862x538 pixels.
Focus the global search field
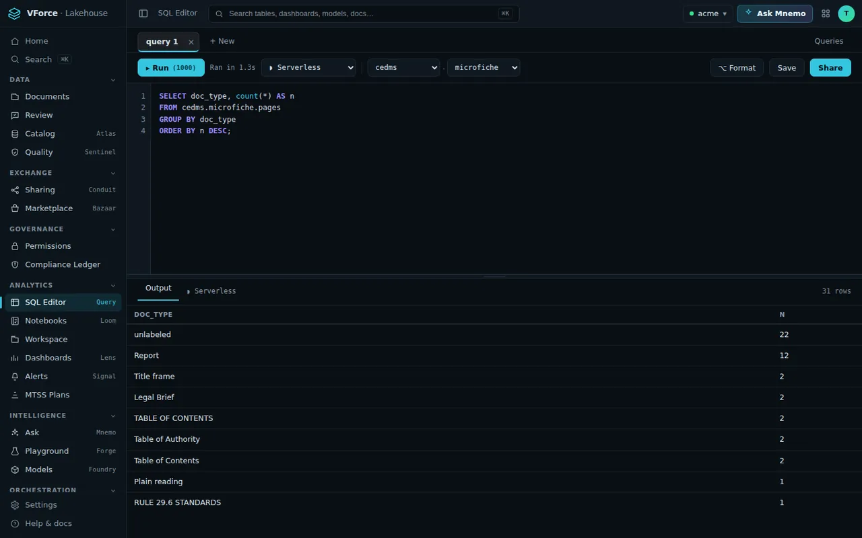coord(364,13)
